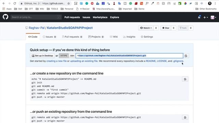Open the Personal bookmarks folder
The height and width of the screenshot is (123, 219).
tap(67, 9)
